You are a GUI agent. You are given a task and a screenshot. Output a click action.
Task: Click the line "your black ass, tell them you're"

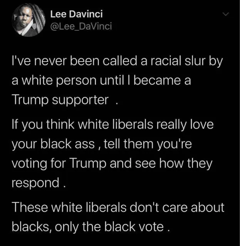coord(102,145)
